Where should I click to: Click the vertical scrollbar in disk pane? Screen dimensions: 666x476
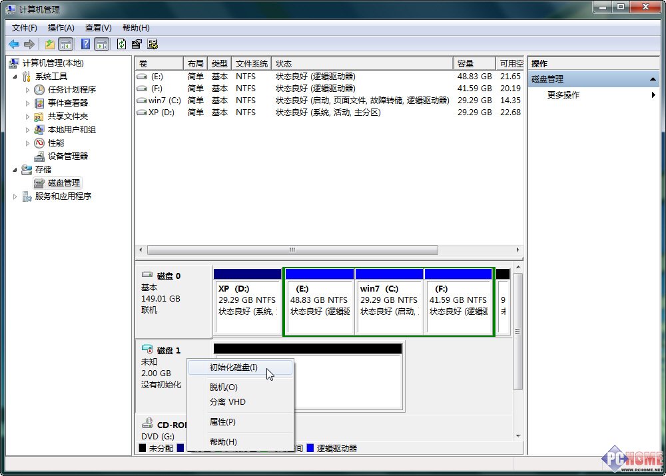coord(517,332)
